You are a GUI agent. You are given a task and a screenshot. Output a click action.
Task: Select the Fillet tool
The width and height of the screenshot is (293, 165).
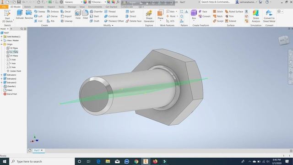(85, 15)
